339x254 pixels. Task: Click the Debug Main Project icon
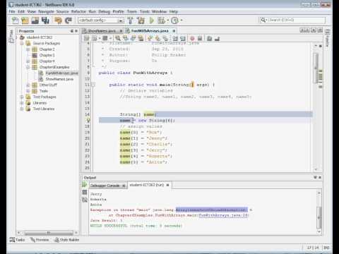162,20
